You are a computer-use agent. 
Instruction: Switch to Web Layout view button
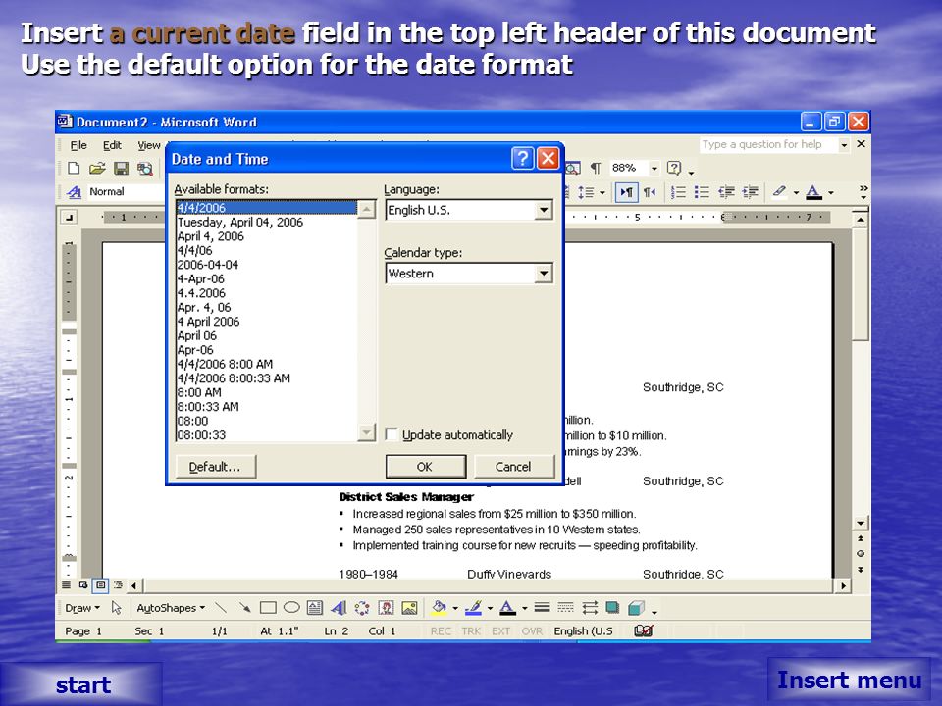pyautogui.click(x=82, y=584)
